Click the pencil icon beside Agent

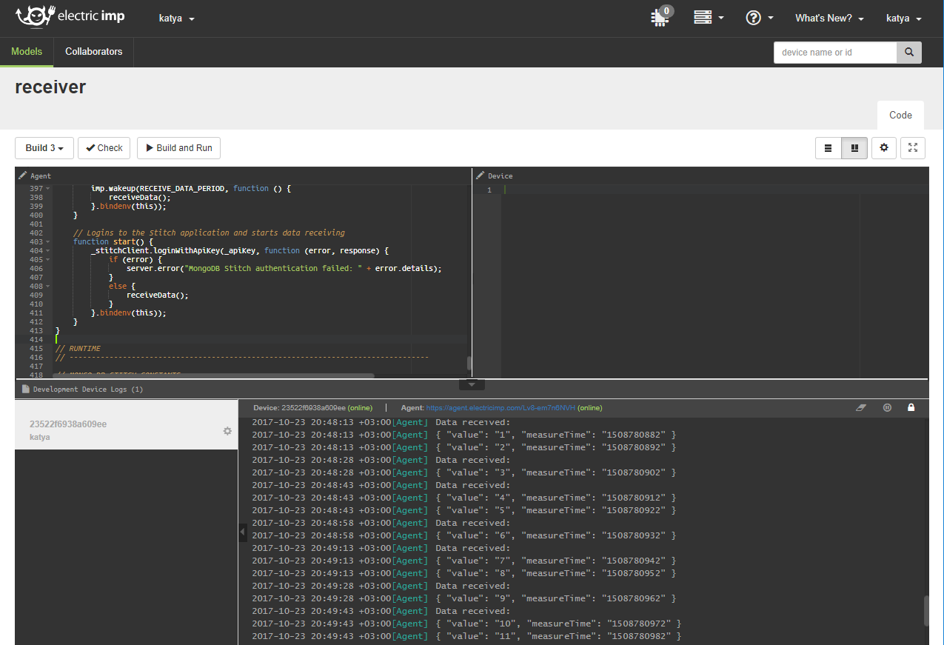pos(23,176)
